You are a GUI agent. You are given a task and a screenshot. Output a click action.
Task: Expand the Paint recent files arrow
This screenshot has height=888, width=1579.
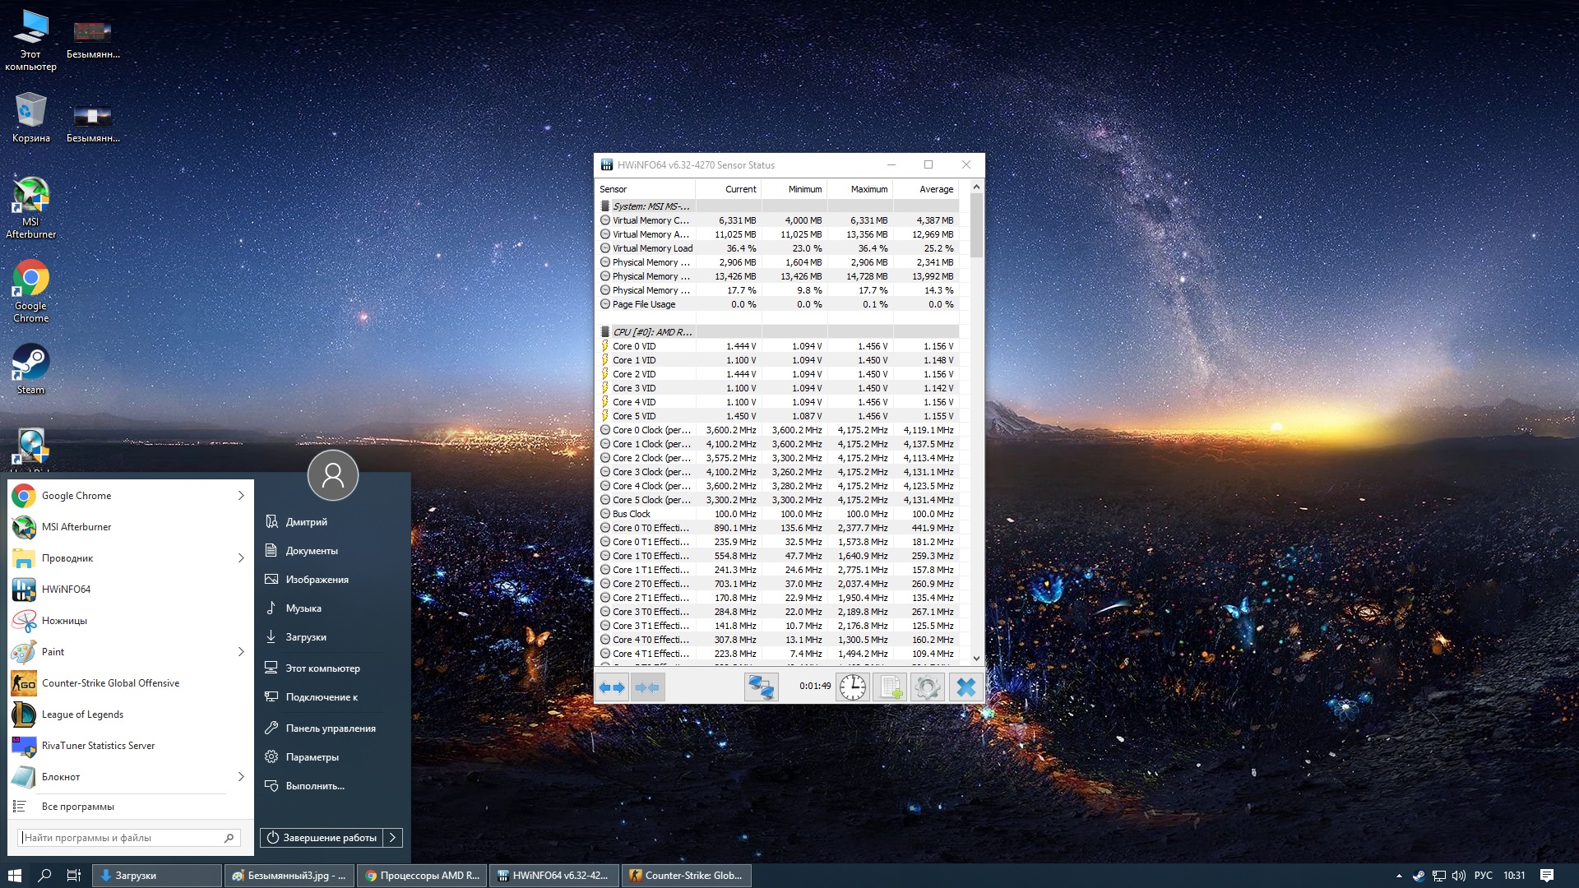tap(241, 652)
